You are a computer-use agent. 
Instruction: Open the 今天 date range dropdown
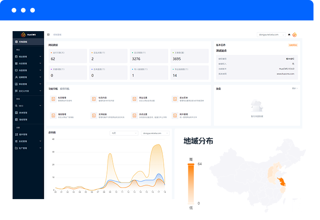pos(124,133)
